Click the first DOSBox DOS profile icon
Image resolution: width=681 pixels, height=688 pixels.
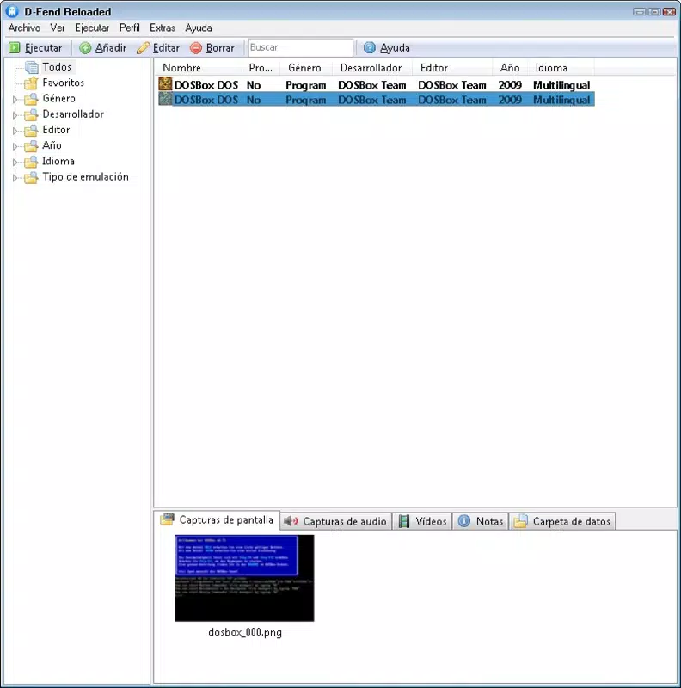(x=165, y=83)
